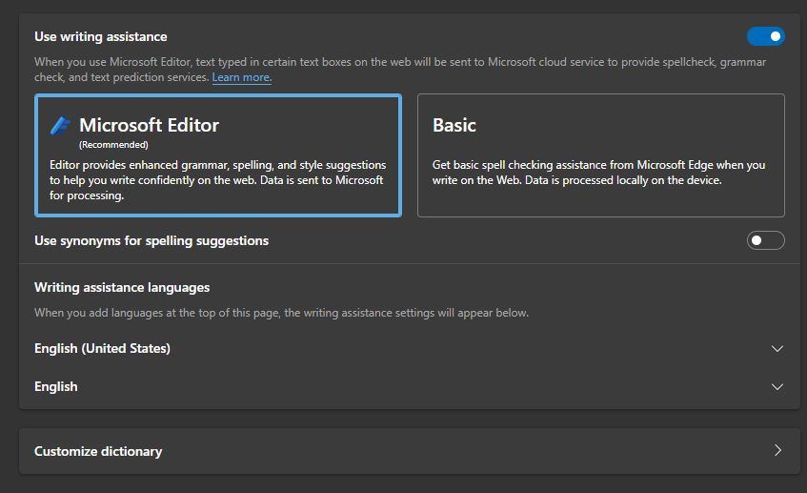Click the English language label
Screen dimensions: 807x493
[x=56, y=387]
